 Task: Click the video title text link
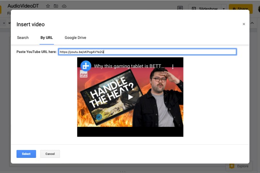(129, 66)
